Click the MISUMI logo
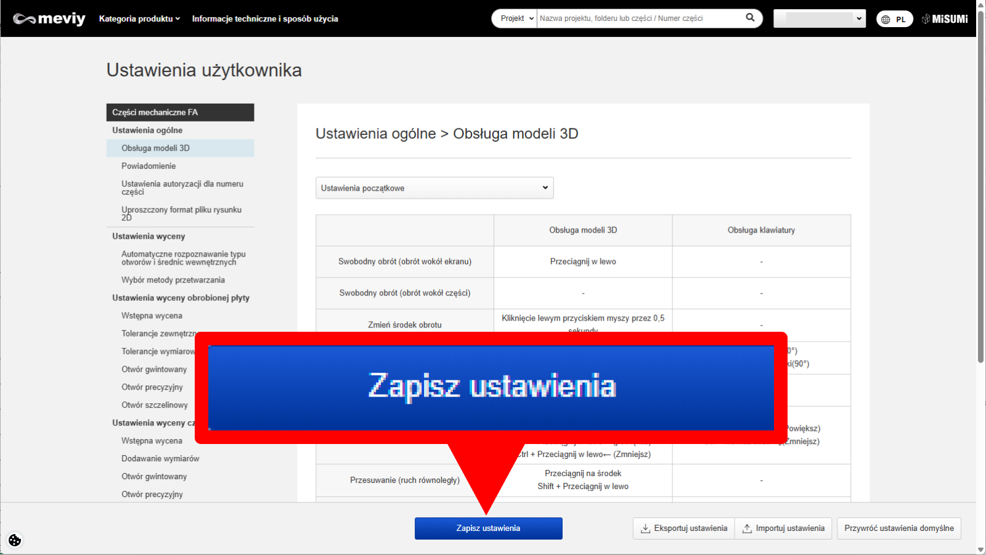This screenshot has width=986, height=555. pos(945,19)
